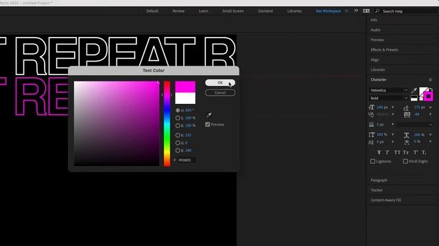Click the tracking icon
Image resolution: width=439 pixels, height=246 pixels.
407,114
